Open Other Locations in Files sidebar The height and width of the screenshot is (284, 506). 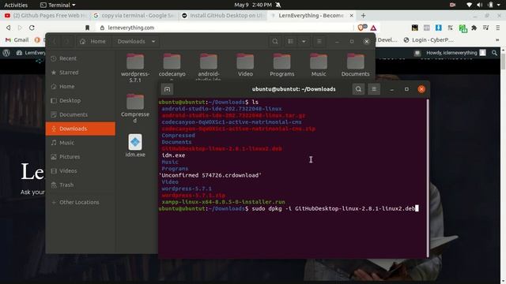(81, 202)
